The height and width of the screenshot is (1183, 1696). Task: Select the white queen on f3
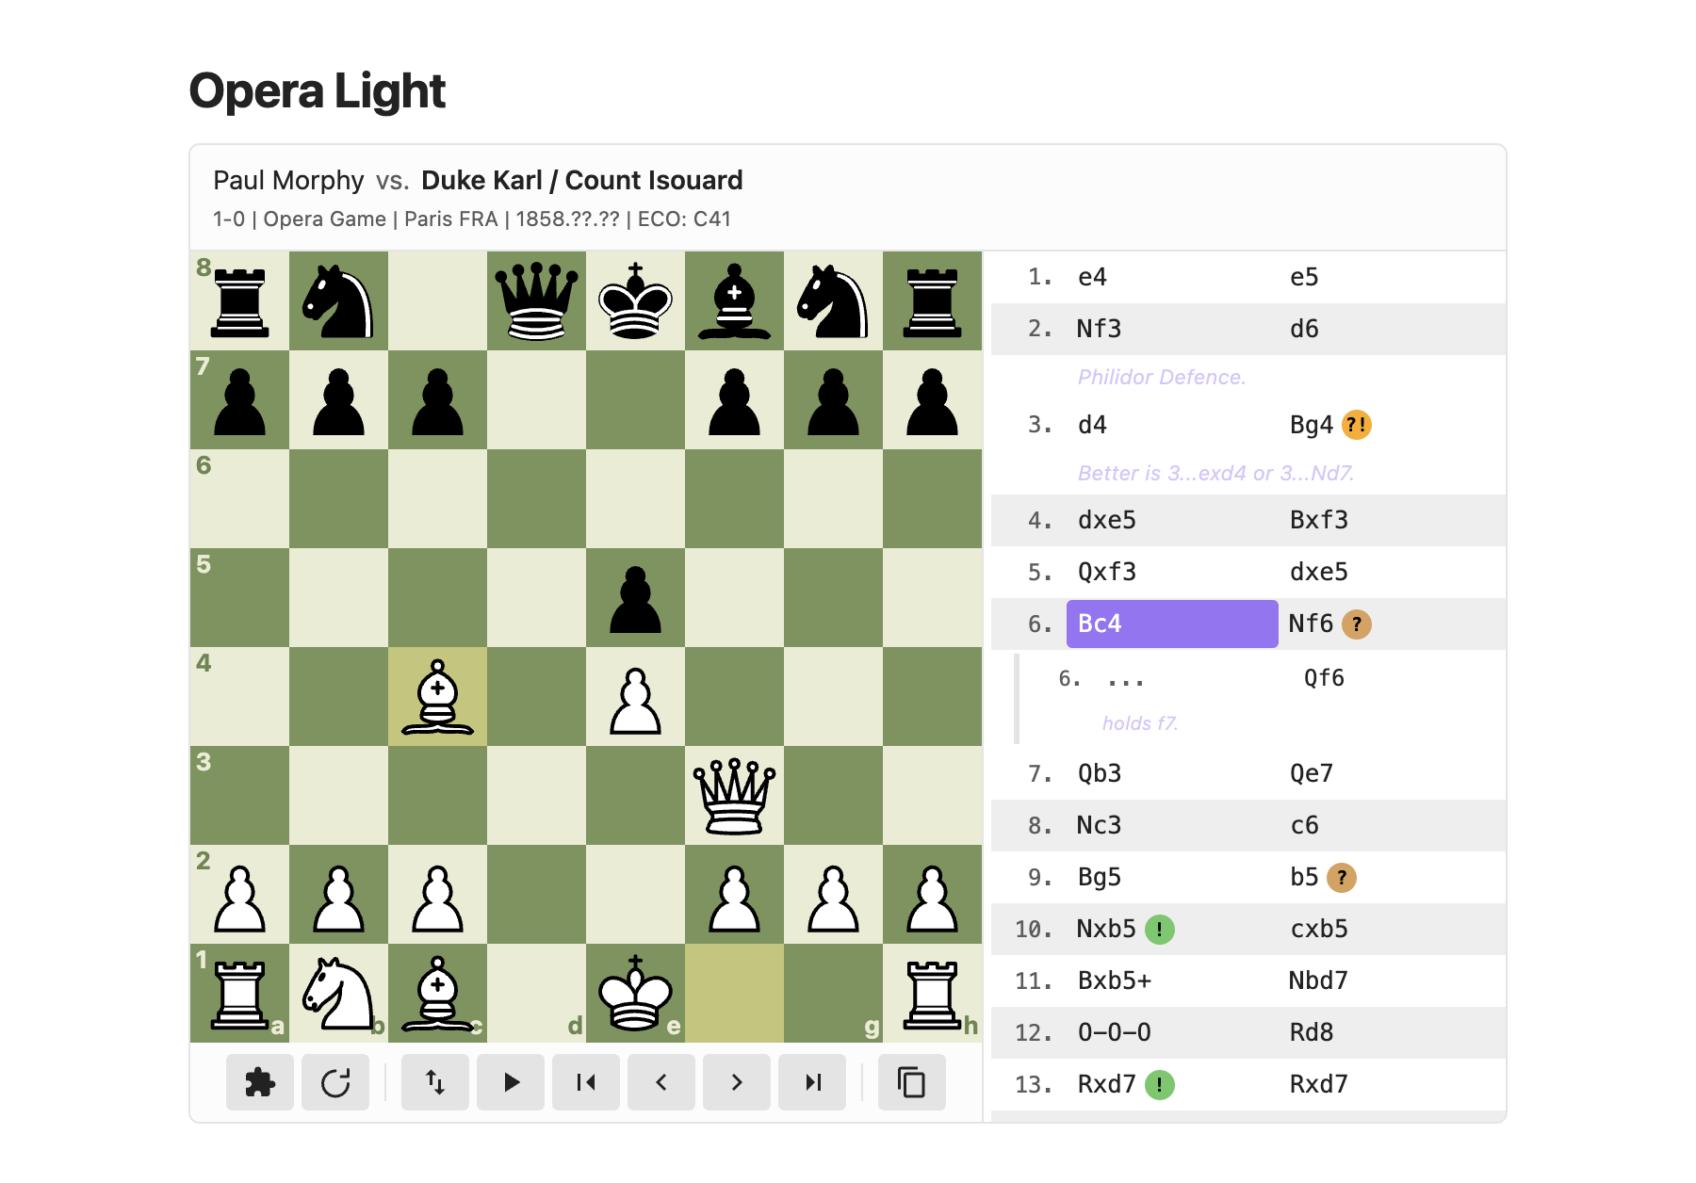(735, 796)
